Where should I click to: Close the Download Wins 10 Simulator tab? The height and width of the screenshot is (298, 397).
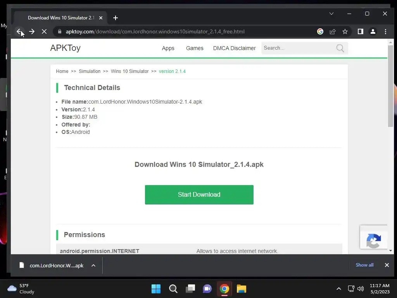point(101,18)
